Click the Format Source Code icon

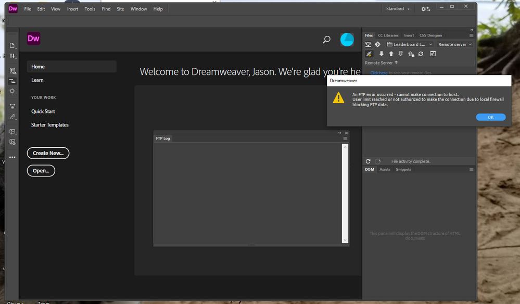(12, 117)
